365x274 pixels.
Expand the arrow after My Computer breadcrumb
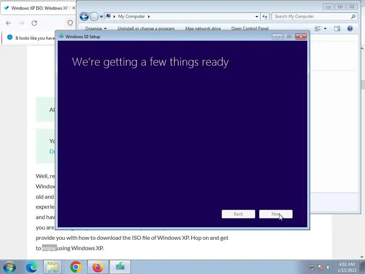[149, 16]
